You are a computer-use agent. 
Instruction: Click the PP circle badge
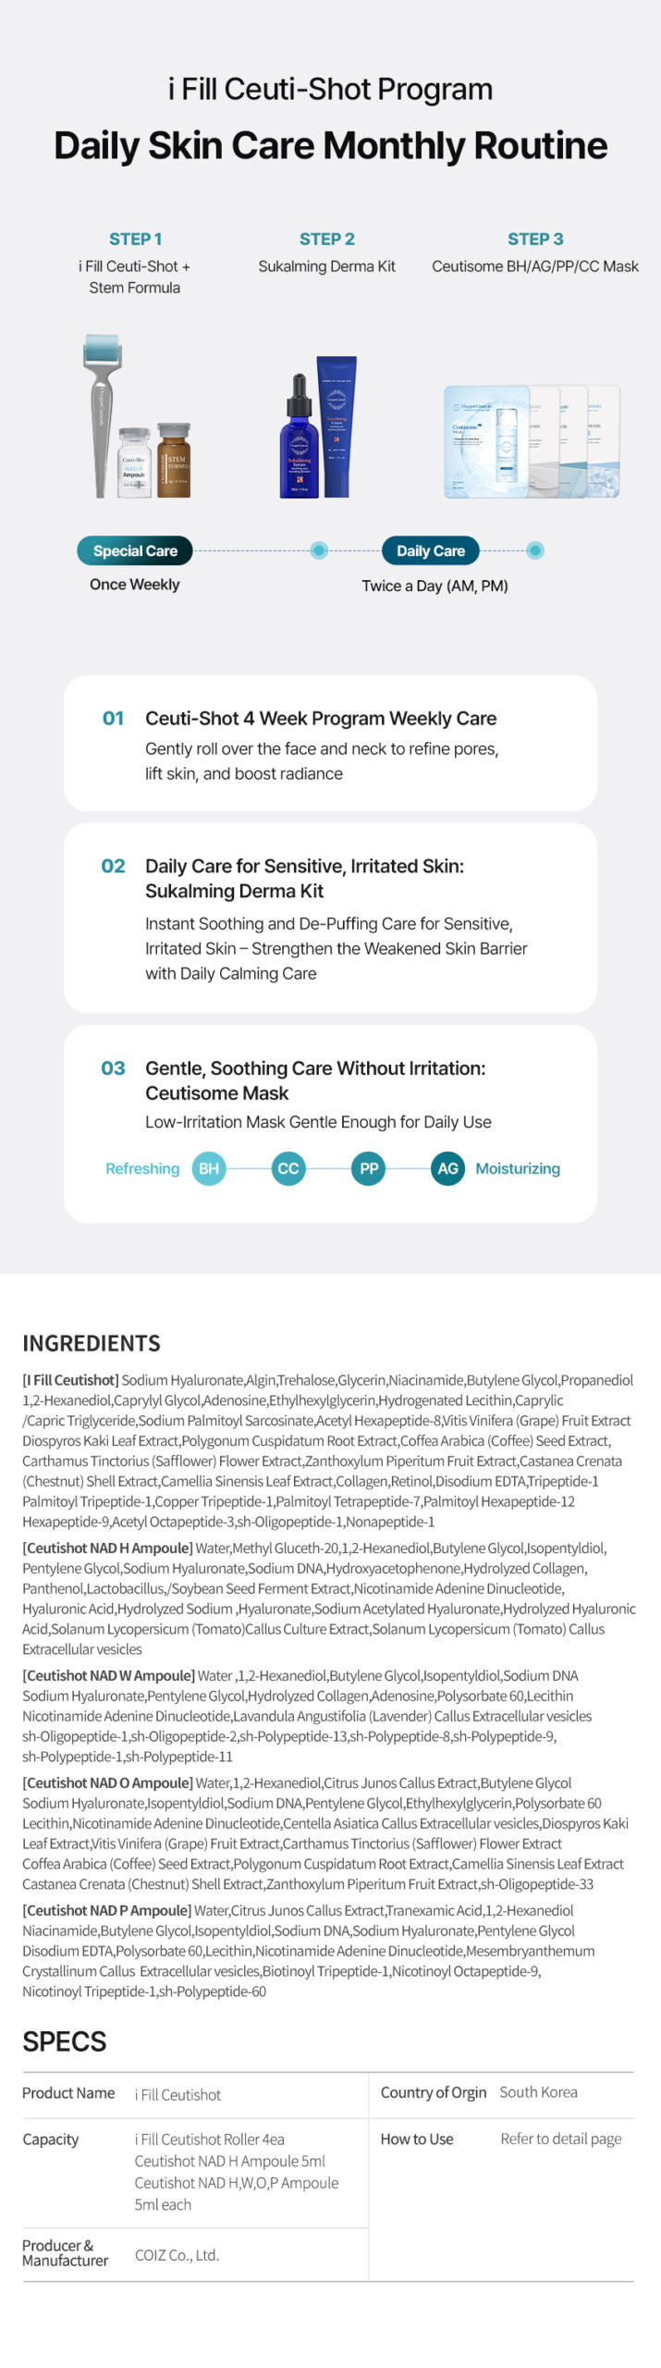pos(369,1168)
